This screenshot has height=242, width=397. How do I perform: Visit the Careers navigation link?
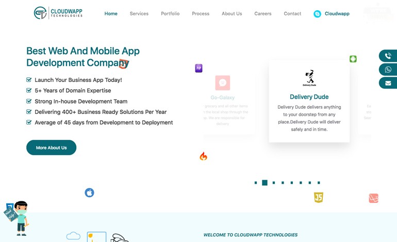[263, 14]
